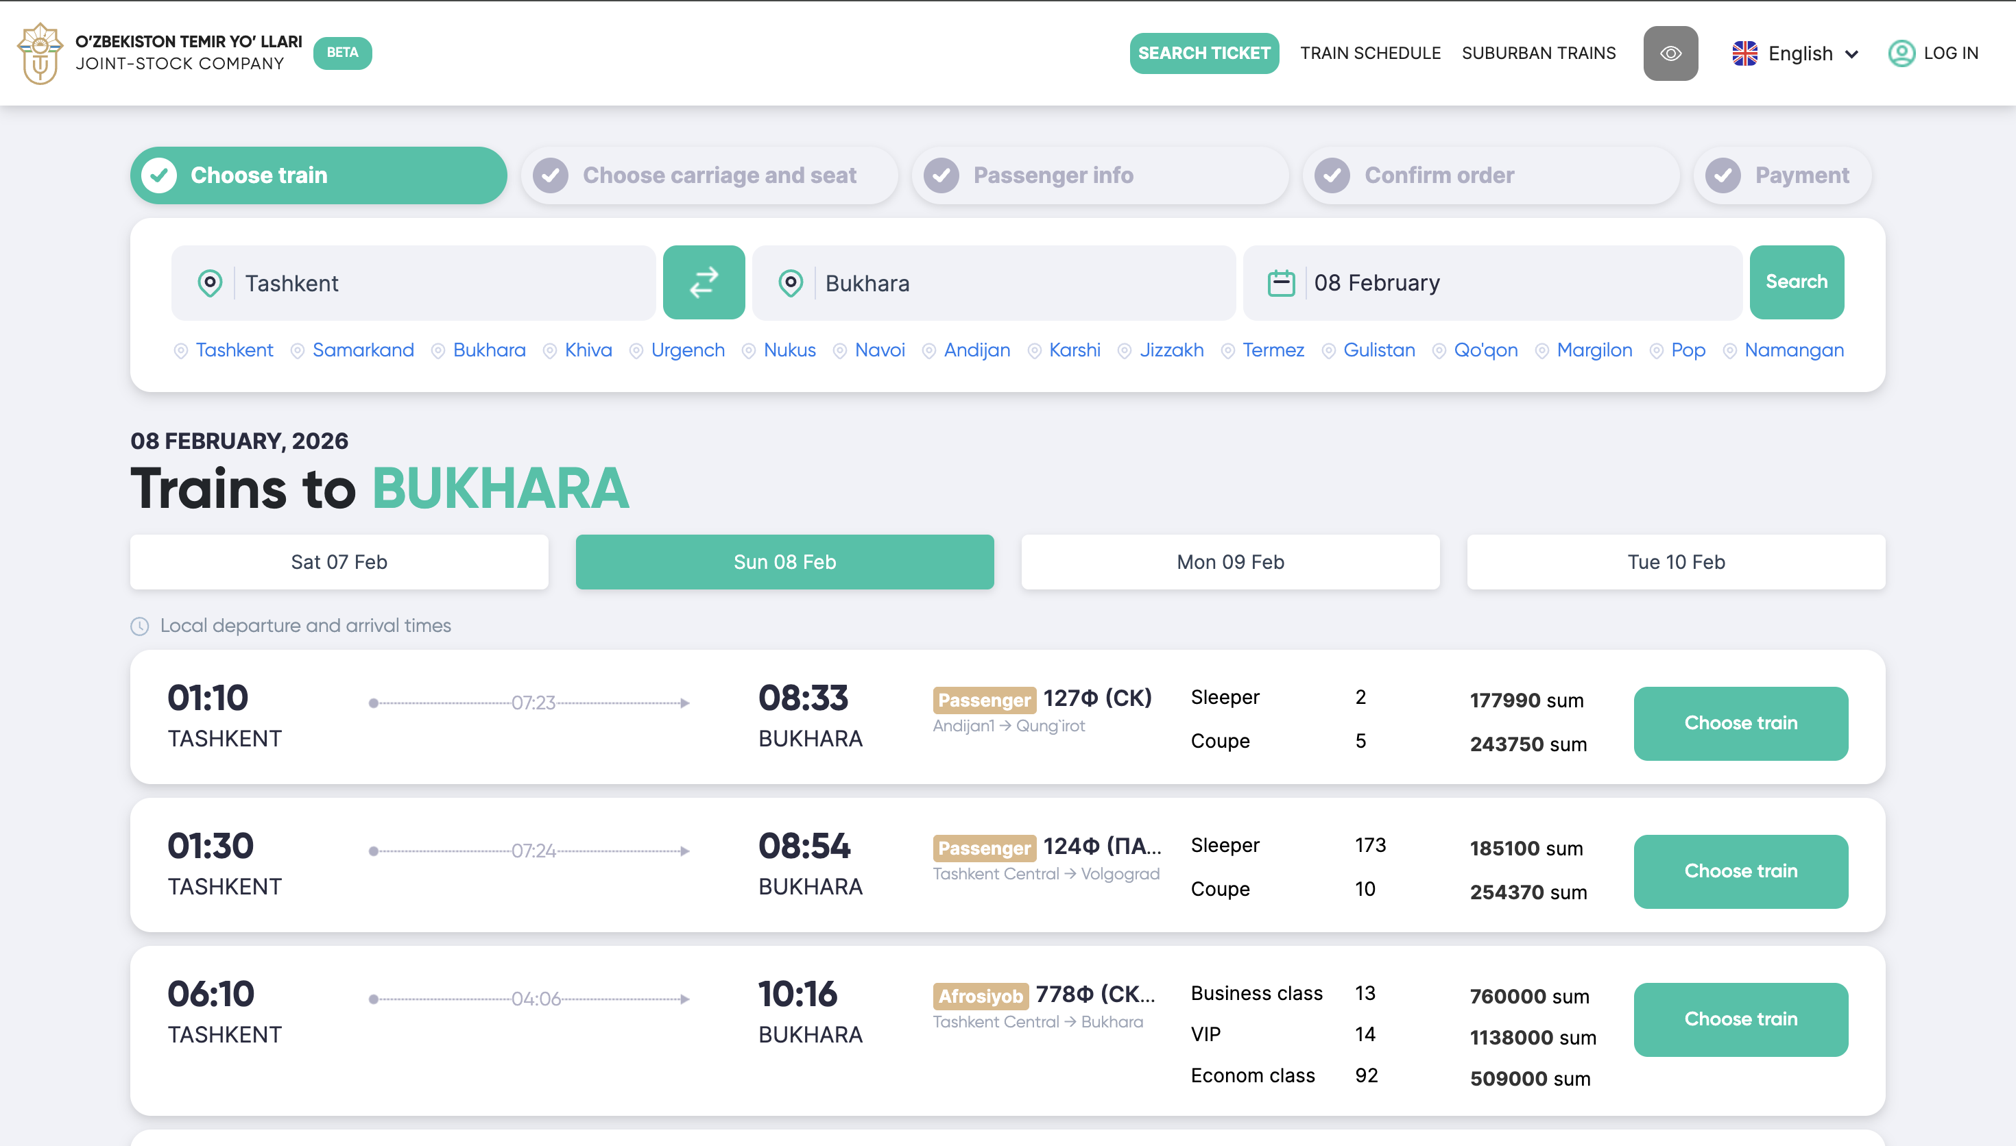Choose train for the 06:10 Afrosiyob departure

(x=1740, y=1019)
